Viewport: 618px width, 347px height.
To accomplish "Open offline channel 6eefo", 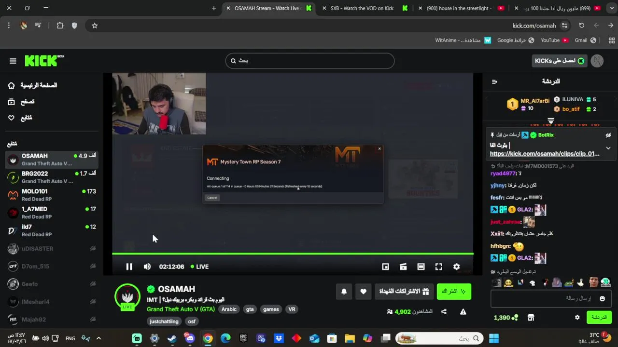I will pyautogui.click(x=52, y=284).
